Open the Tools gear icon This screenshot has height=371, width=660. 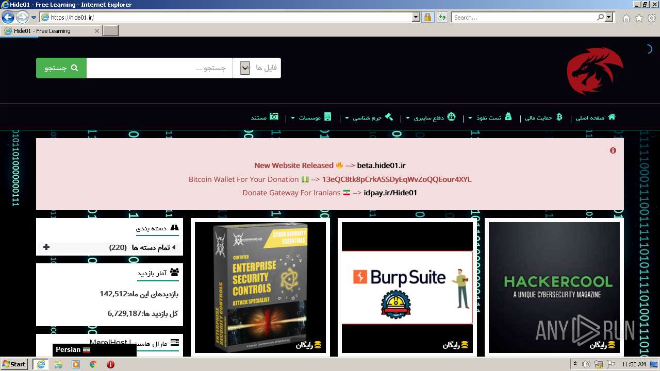[x=652, y=18]
